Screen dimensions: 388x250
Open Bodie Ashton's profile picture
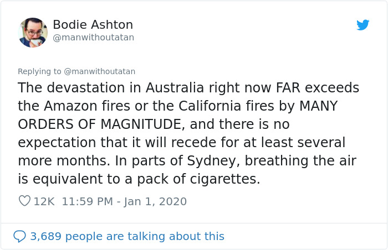pyautogui.click(x=33, y=32)
